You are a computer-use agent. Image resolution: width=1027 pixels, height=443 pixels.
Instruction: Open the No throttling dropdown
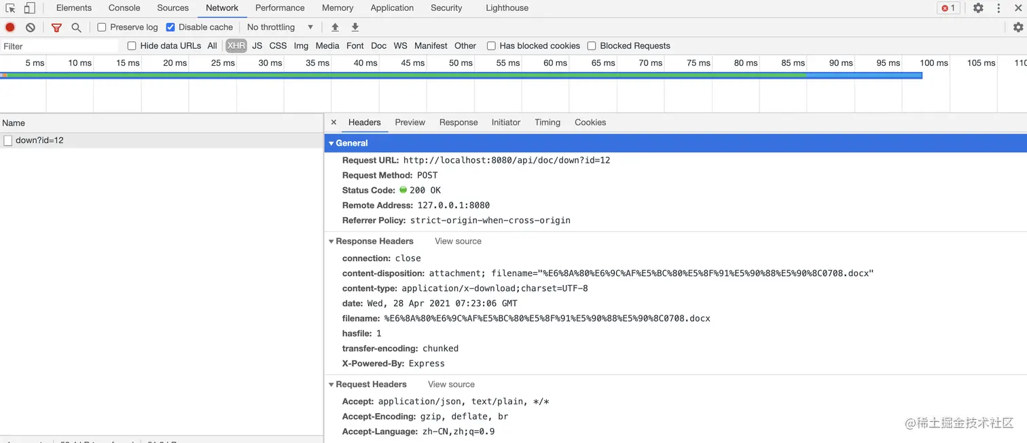(280, 27)
